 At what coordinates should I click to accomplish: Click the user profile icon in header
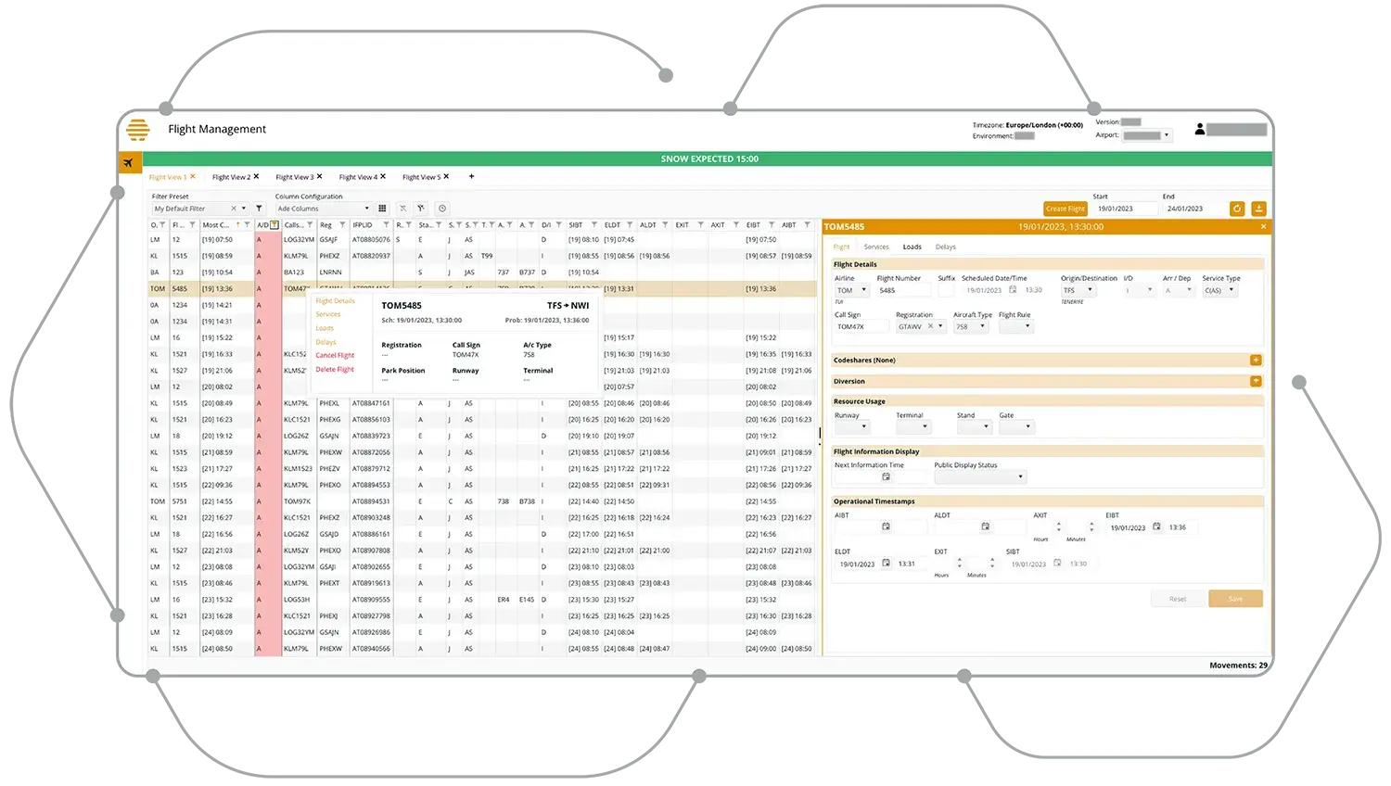point(1199,130)
